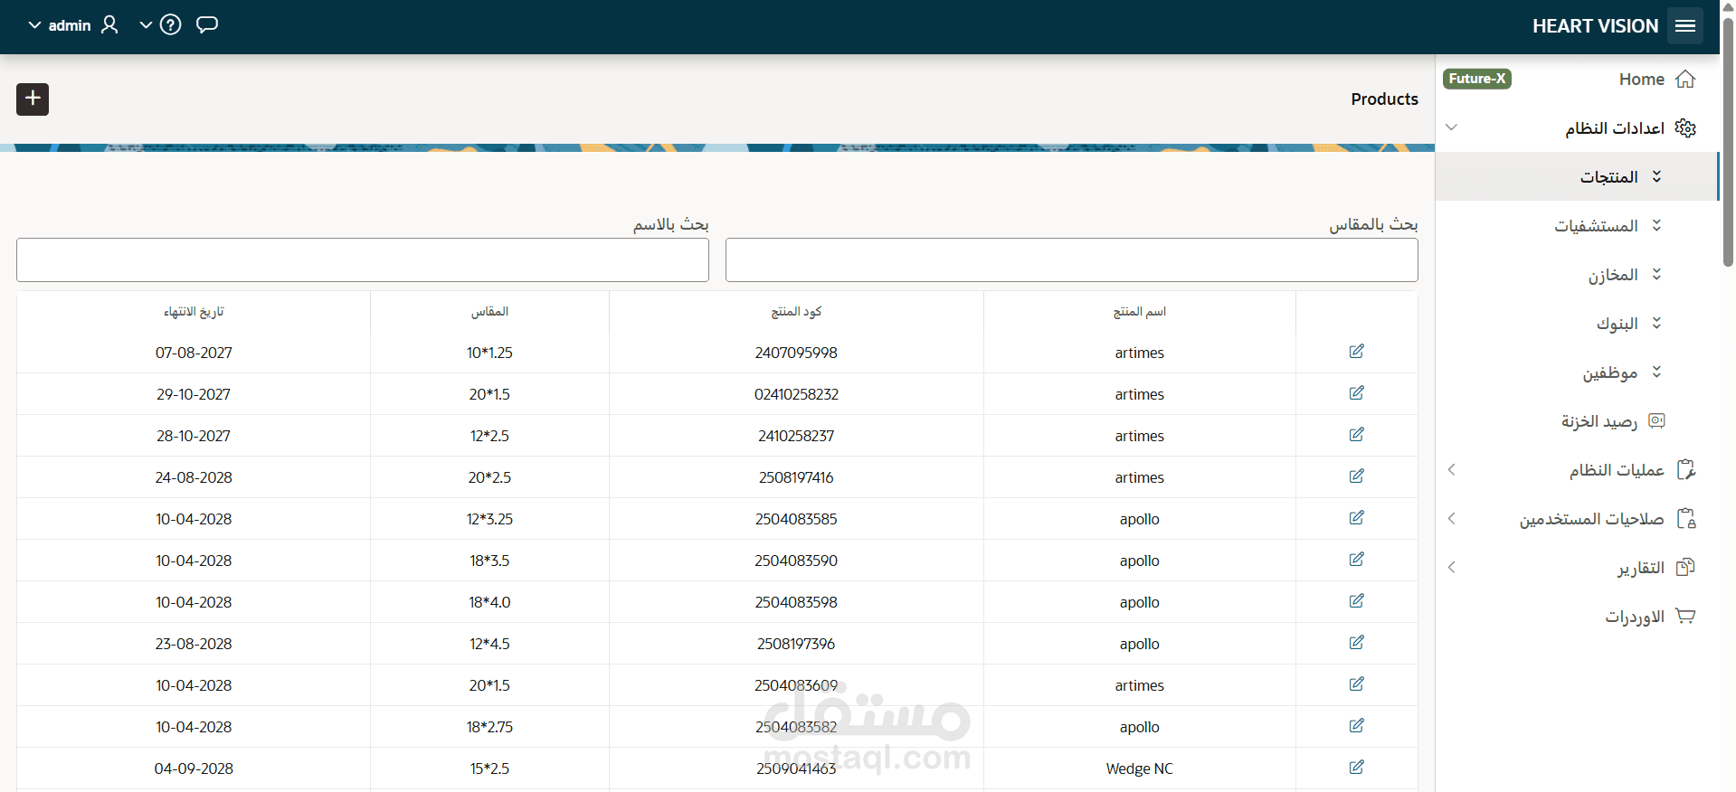Expand the المستشفيات double chevron

[x=1656, y=225]
